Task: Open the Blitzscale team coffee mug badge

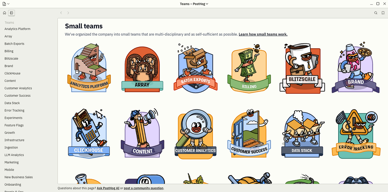Action: [302, 69]
